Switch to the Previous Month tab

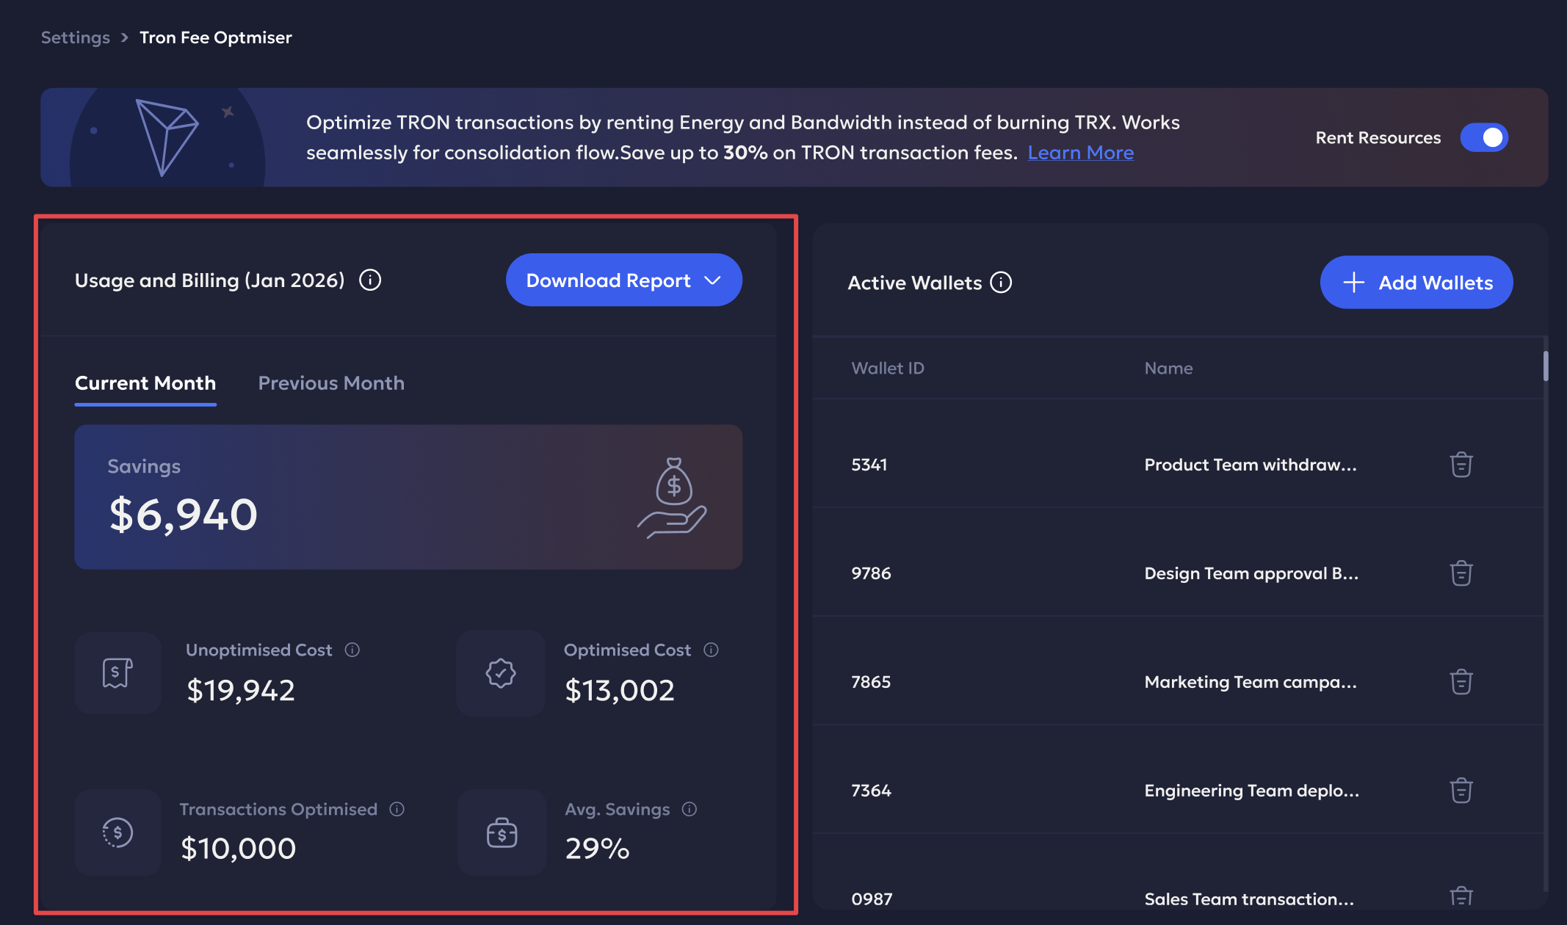331,383
